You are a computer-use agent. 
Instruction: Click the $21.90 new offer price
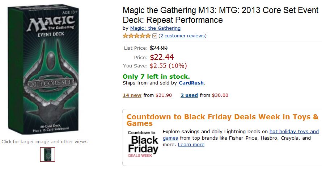click(x=163, y=95)
